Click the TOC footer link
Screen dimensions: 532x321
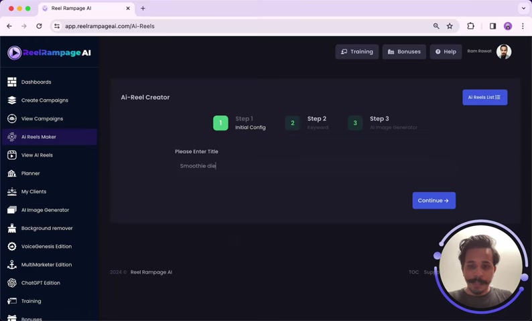[x=413, y=272]
